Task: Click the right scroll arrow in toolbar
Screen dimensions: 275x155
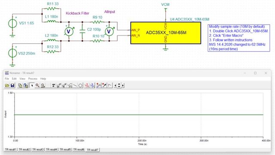Action: pyautogui.click(x=123, y=86)
